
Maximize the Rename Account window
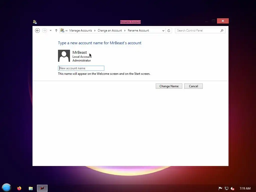coord(213,21)
